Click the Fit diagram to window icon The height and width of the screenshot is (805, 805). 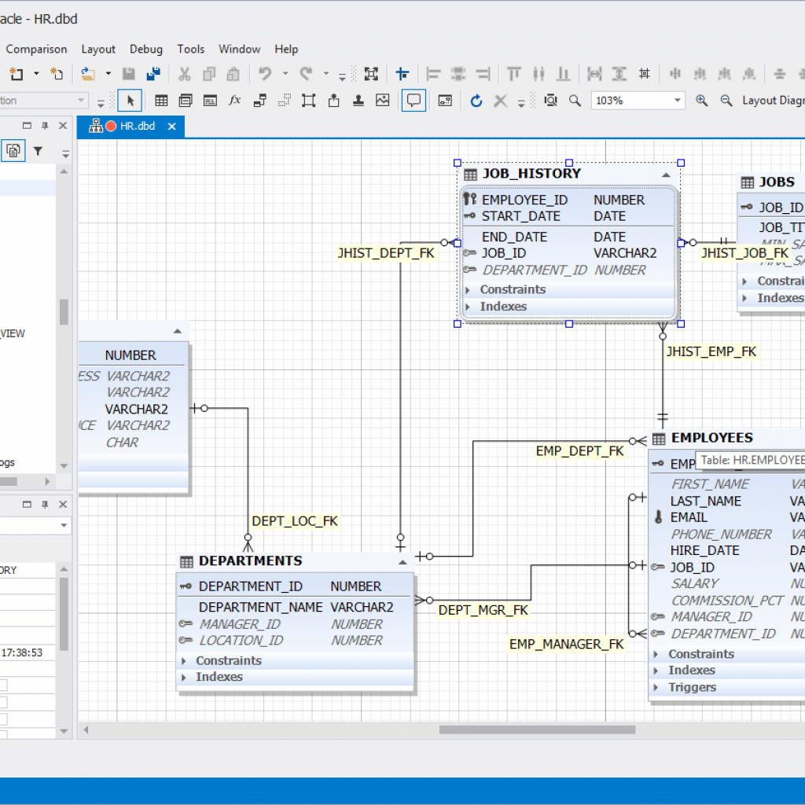coord(371,74)
